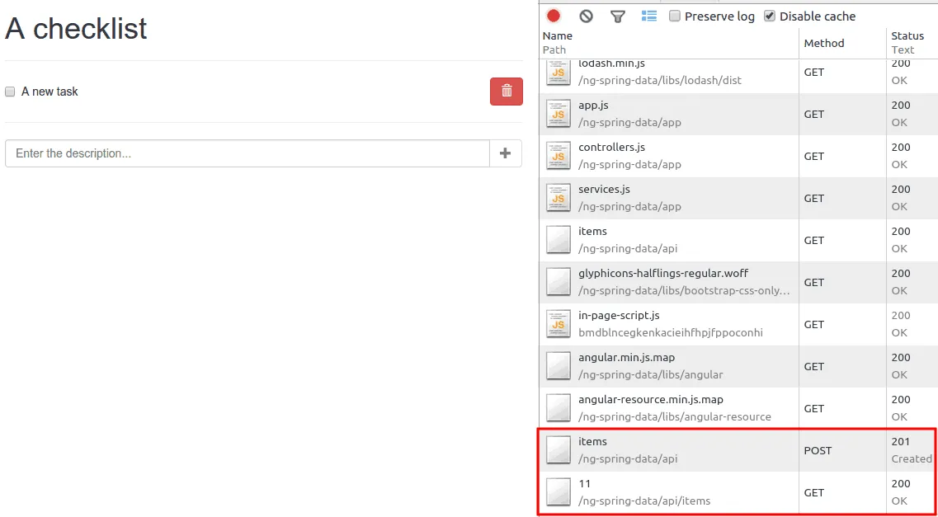Enable the Preserve log checkbox
This screenshot has height=517, width=938.
(x=675, y=16)
